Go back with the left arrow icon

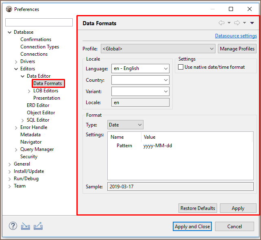[222, 23]
